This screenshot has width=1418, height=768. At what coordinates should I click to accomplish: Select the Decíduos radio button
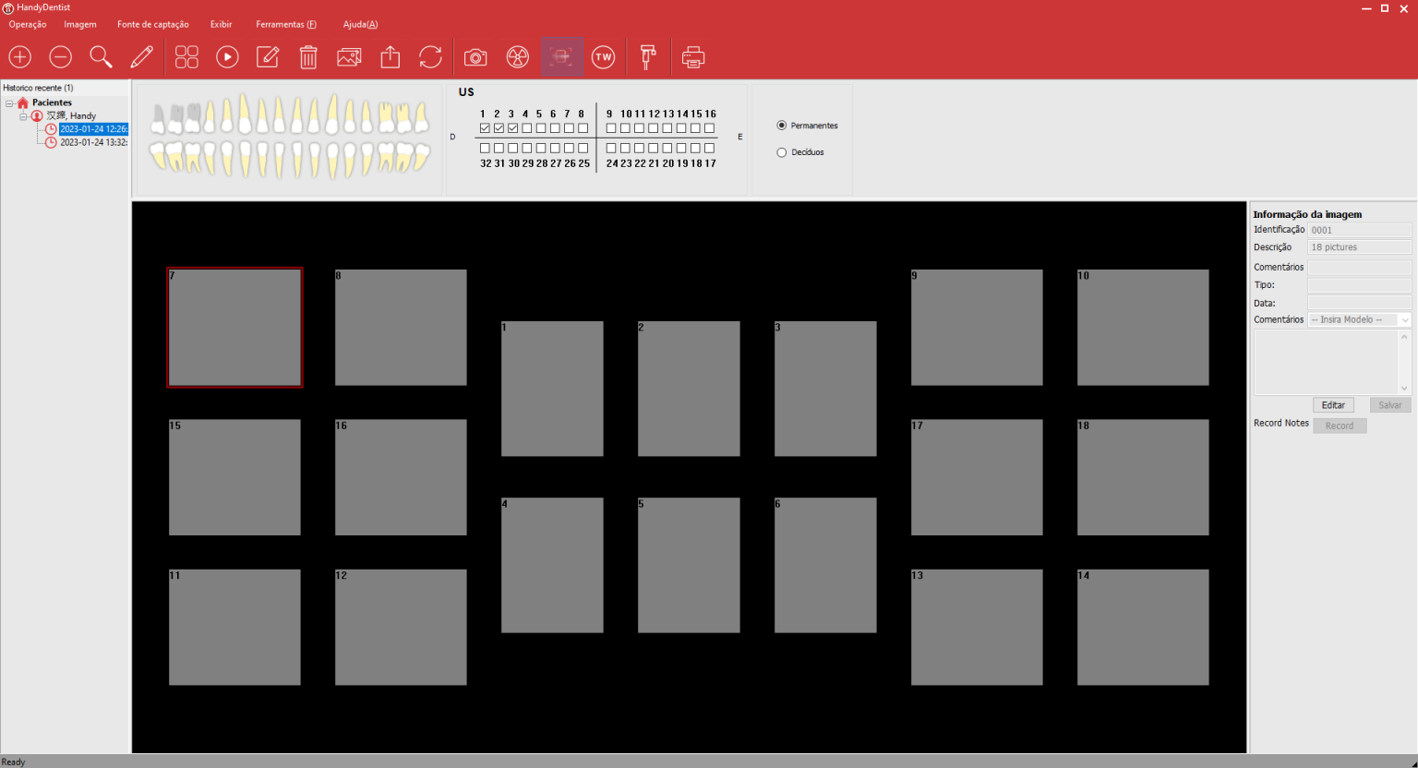click(x=782, y=152)
